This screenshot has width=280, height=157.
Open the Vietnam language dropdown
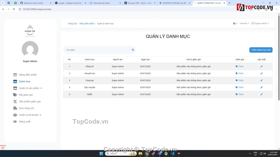[244, 24]
